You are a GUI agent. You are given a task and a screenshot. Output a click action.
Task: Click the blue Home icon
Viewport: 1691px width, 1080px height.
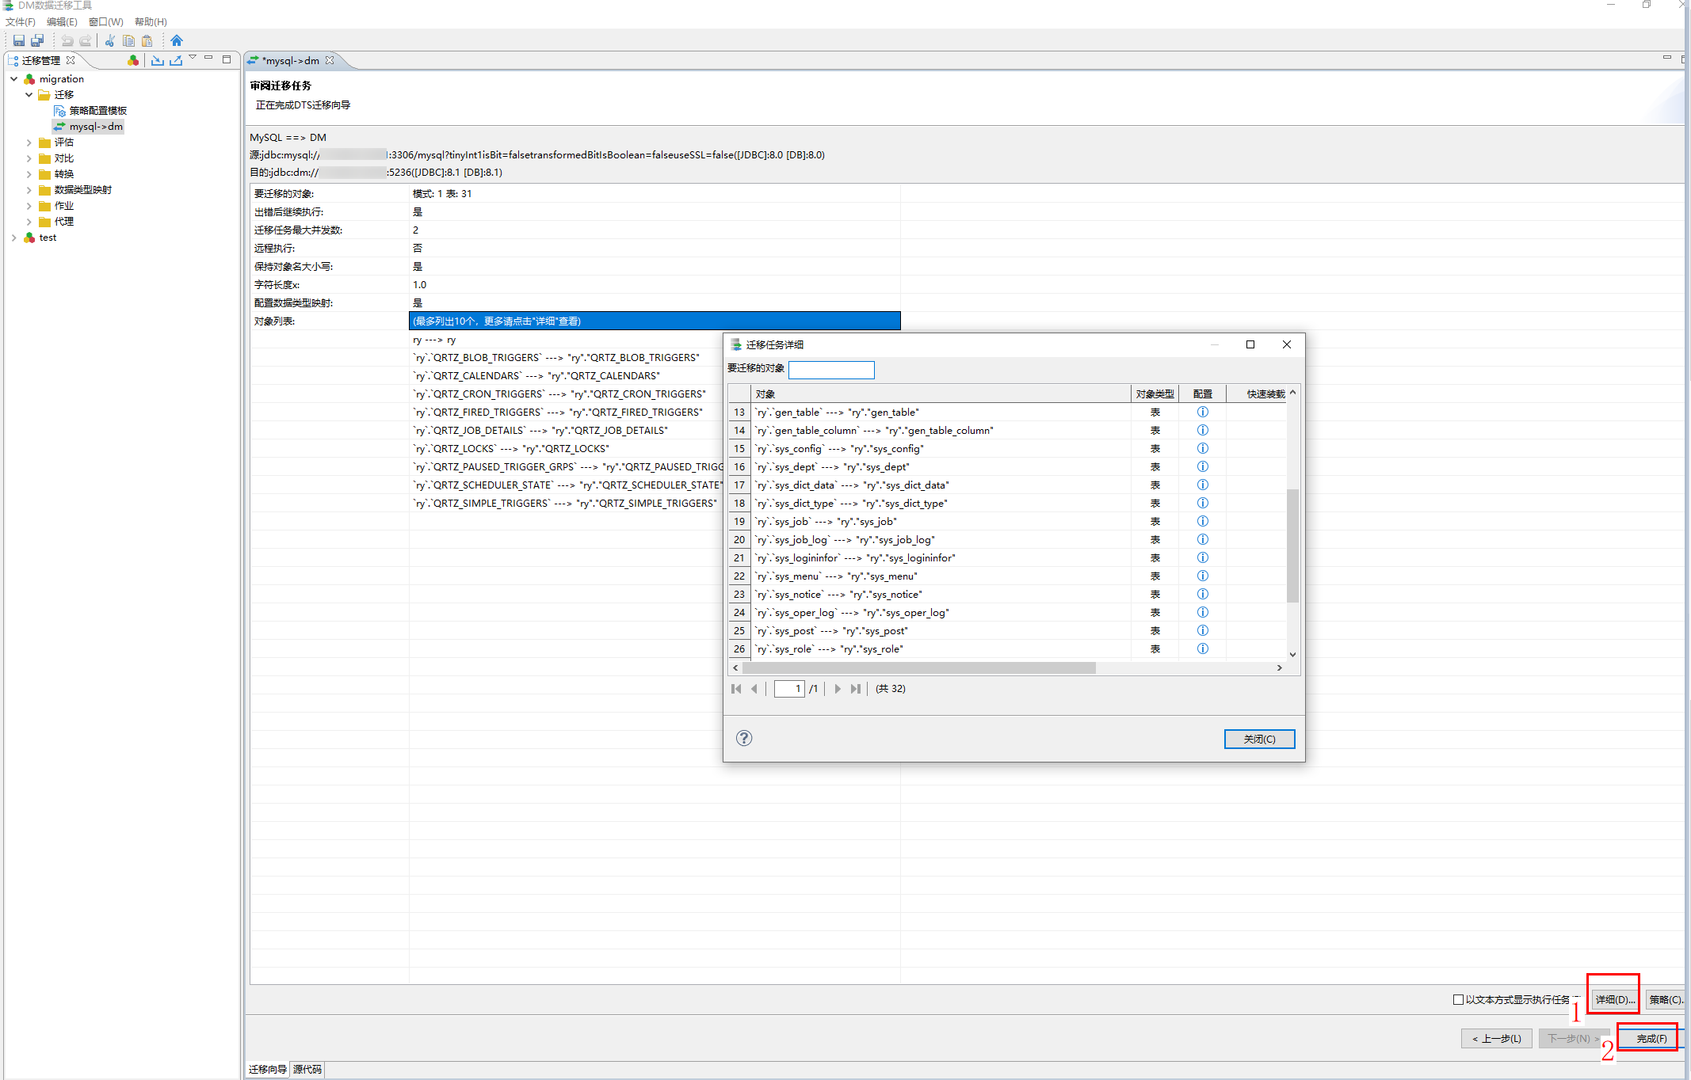point(177,40)
